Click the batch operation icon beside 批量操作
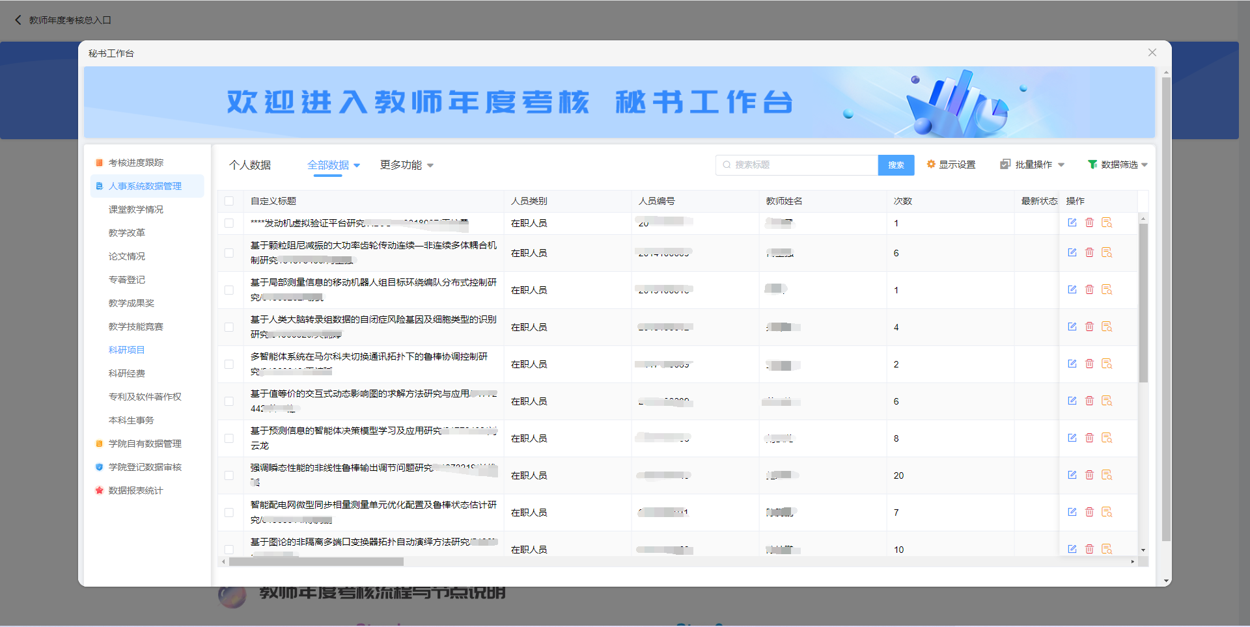This screenshot has height=627, width=1250. 1005,165
